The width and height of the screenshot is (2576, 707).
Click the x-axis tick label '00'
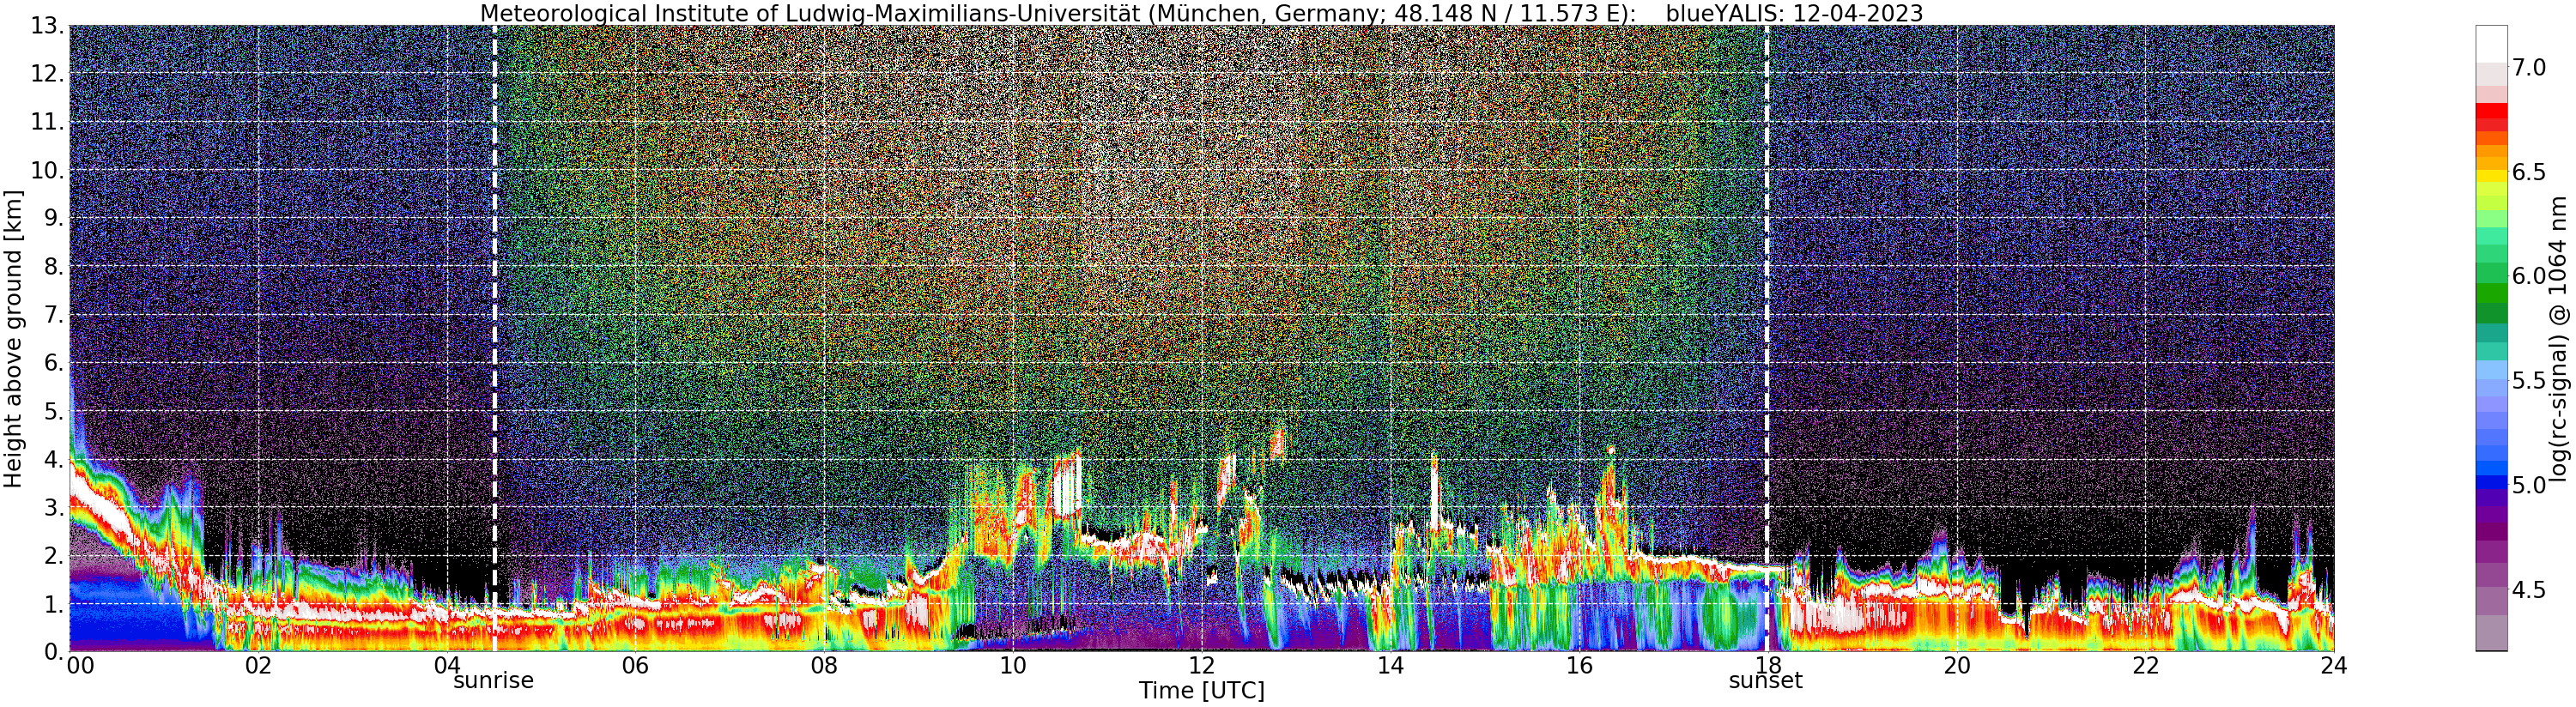click(80, 666)
